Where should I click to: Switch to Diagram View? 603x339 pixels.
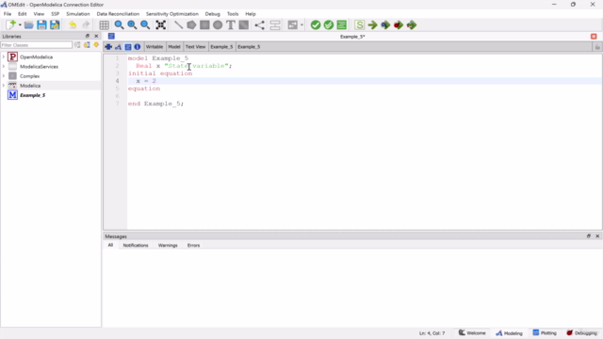(x=118, y=47)
